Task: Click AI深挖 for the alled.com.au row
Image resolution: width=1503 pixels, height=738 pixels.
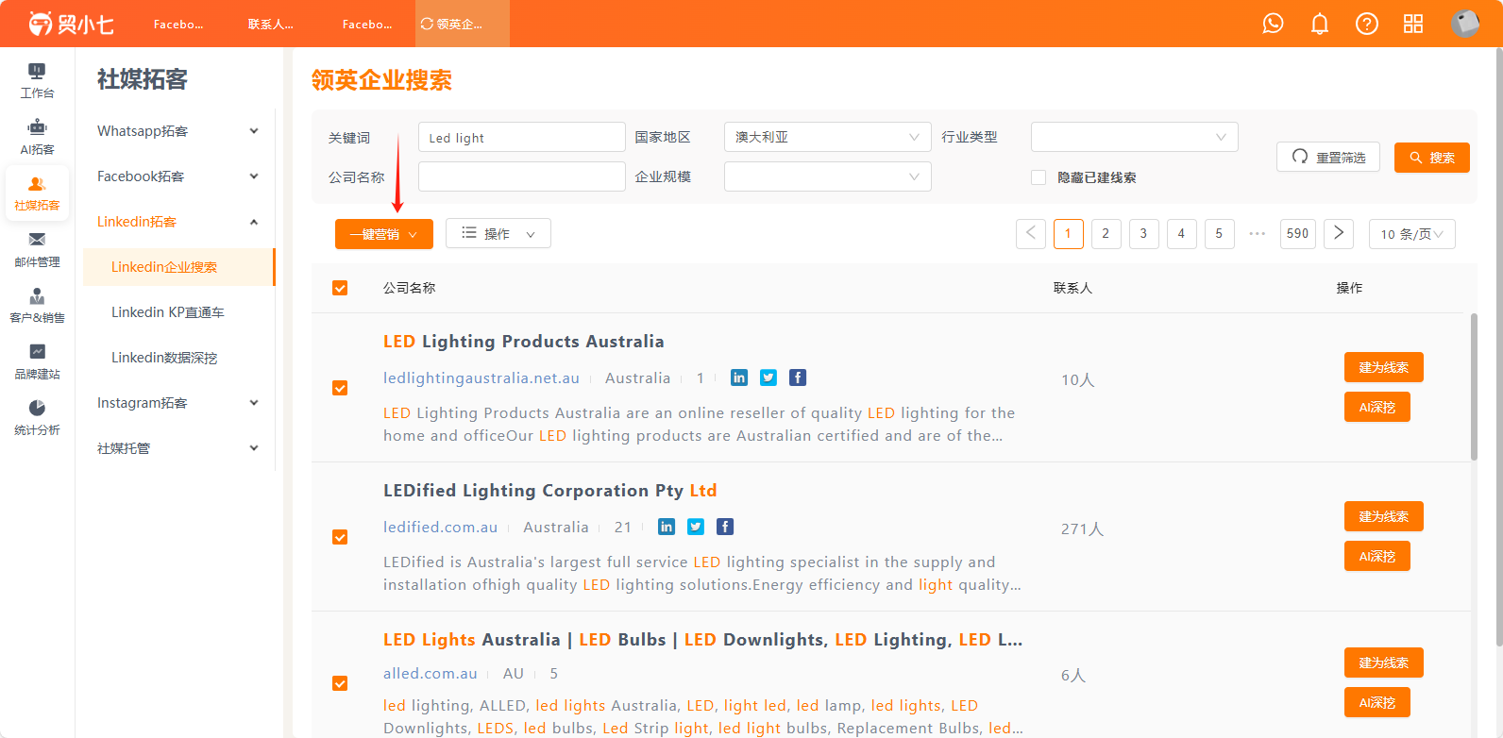Action: (1377, 702)
